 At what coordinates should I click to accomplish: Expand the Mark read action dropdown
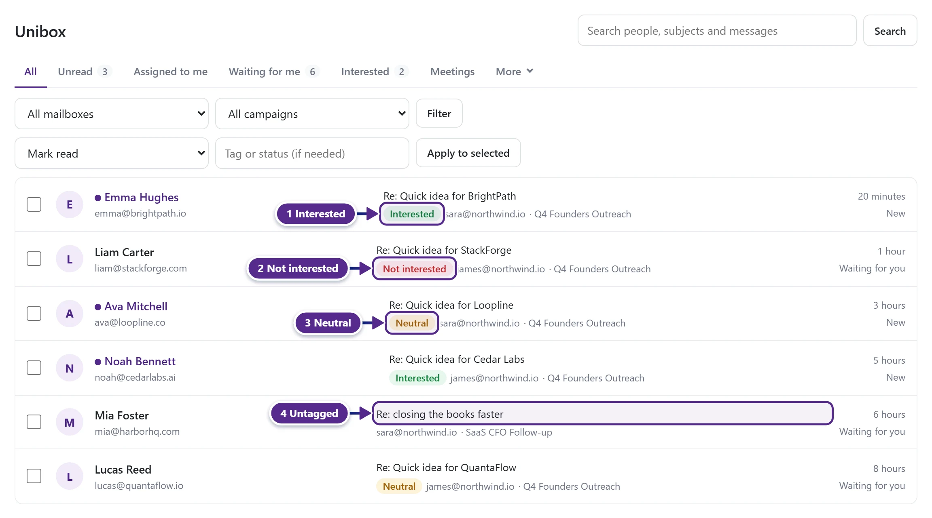tap(112, 154)
